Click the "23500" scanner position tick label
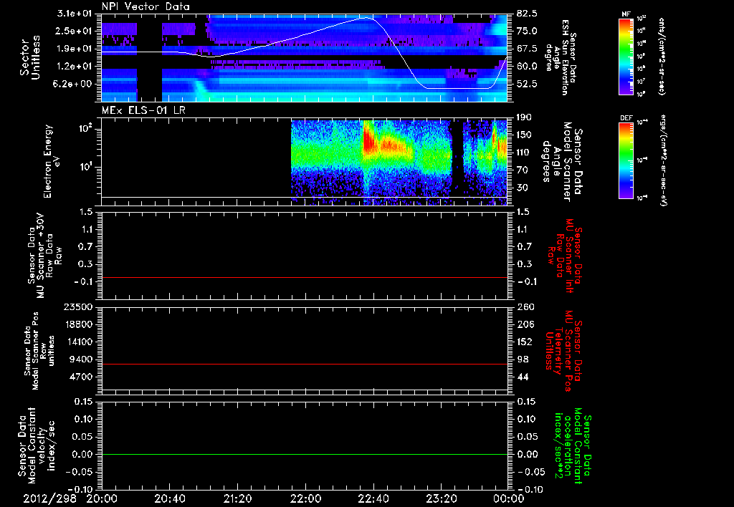 pyautogui.click(x=77, y=306)
